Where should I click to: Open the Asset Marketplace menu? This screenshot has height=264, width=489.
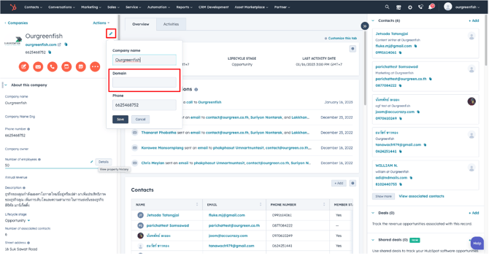[251, 7]
